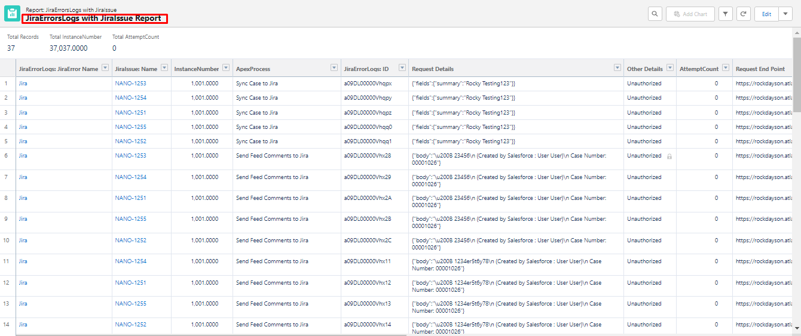Open Request Details column menu arrow
This screenshot has height=336, width=801.
click(x=617, y=68)
